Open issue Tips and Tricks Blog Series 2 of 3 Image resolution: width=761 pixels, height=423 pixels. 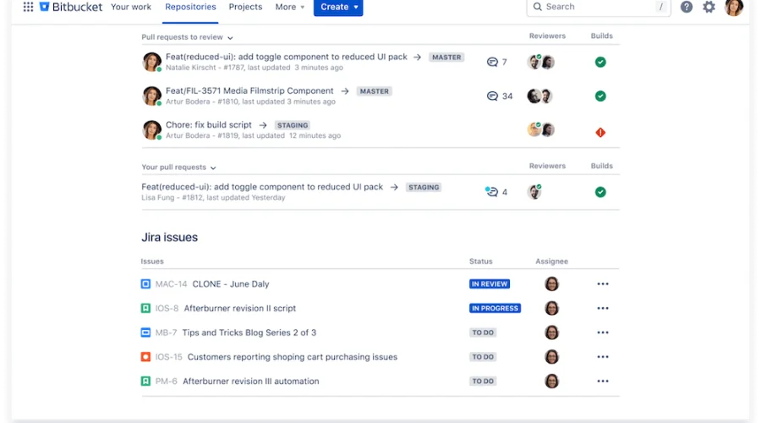pos(249,332)
